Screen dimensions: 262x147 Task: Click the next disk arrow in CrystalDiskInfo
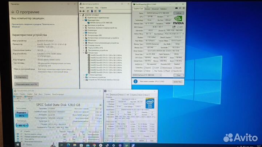tap(100, 105)
